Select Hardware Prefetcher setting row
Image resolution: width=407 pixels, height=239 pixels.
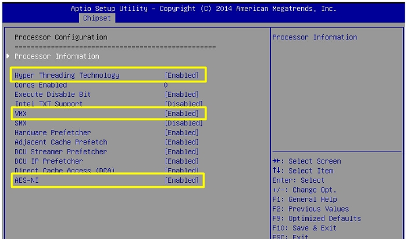tap(52, 133)
